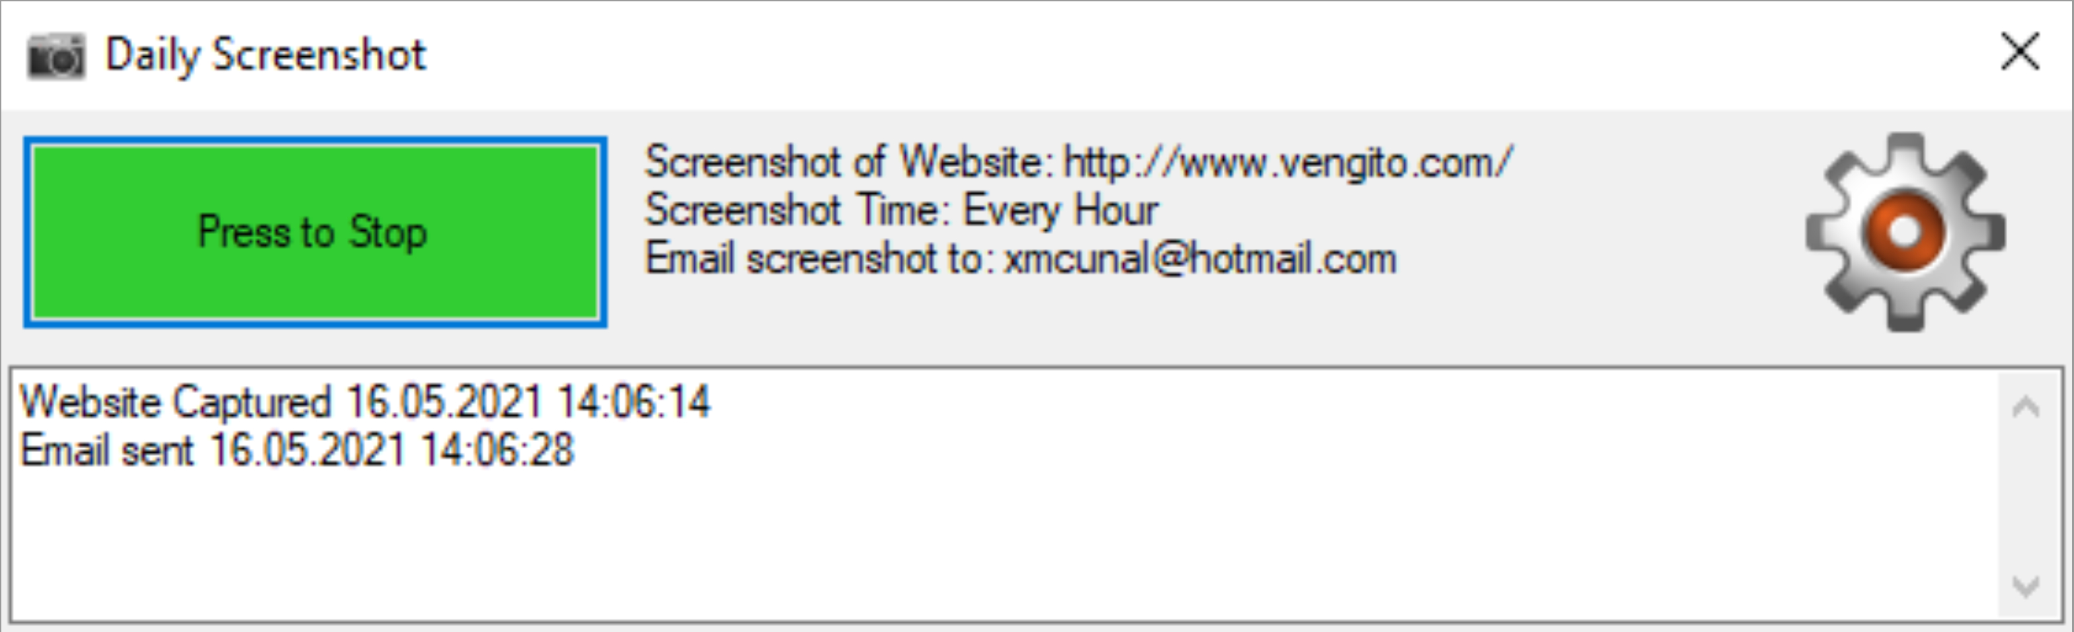Click the camera icon in title bar
This screenshot has width=2074, height=632.
pos(56,56)
